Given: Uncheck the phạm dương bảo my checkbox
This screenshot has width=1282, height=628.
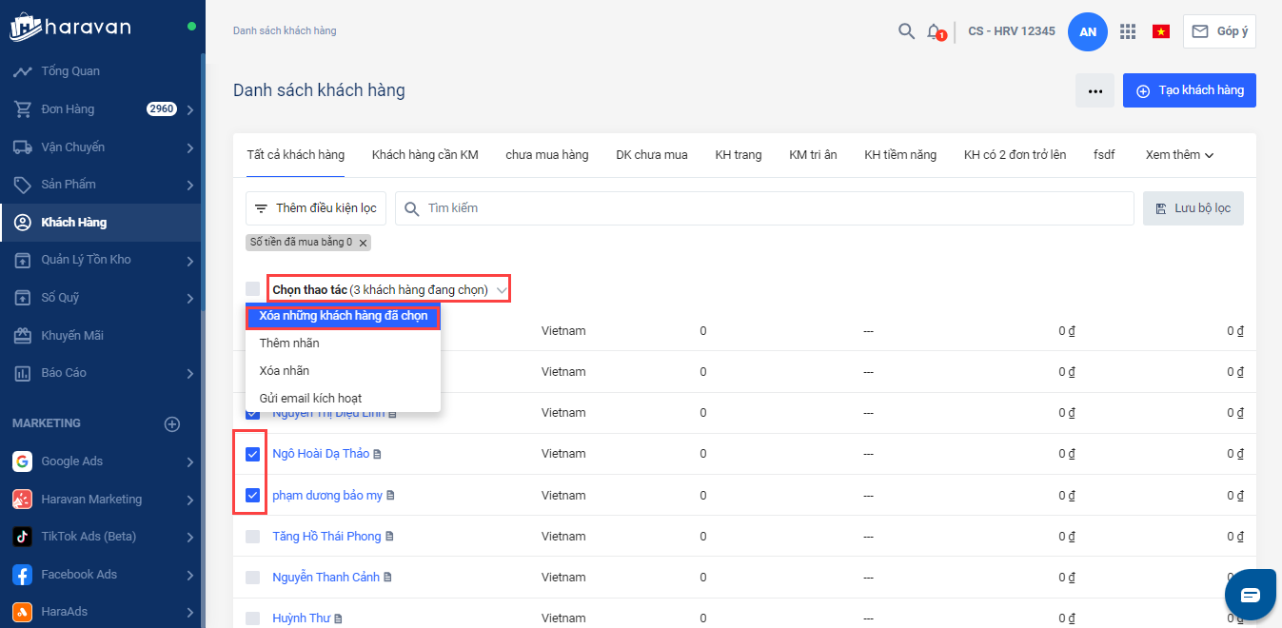Looking at the screenshot, I should point(252,495).
